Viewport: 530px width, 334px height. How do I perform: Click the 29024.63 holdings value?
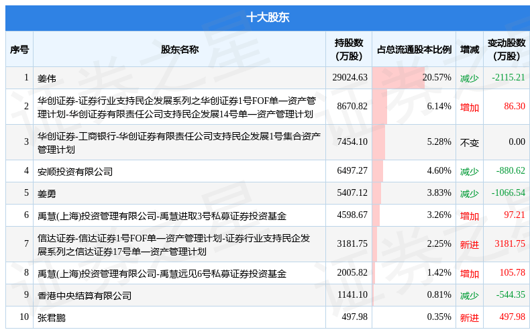pos(350,77)
